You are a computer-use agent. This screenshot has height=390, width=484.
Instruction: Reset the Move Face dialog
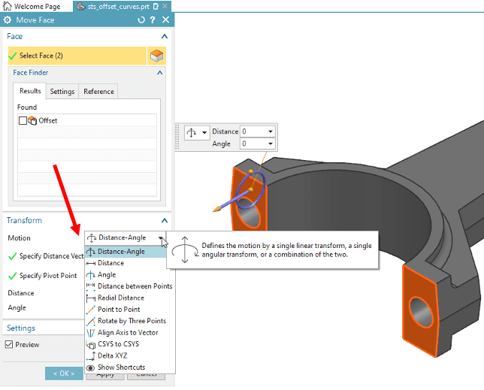click(141, 20)
